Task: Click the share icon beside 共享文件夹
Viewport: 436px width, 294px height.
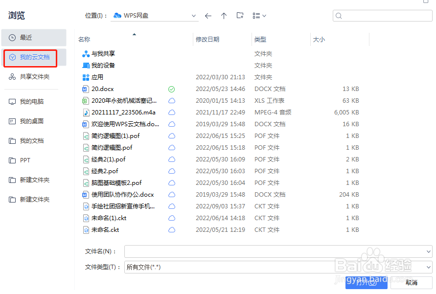Action: pyautogui.click(x=12, y=77)
